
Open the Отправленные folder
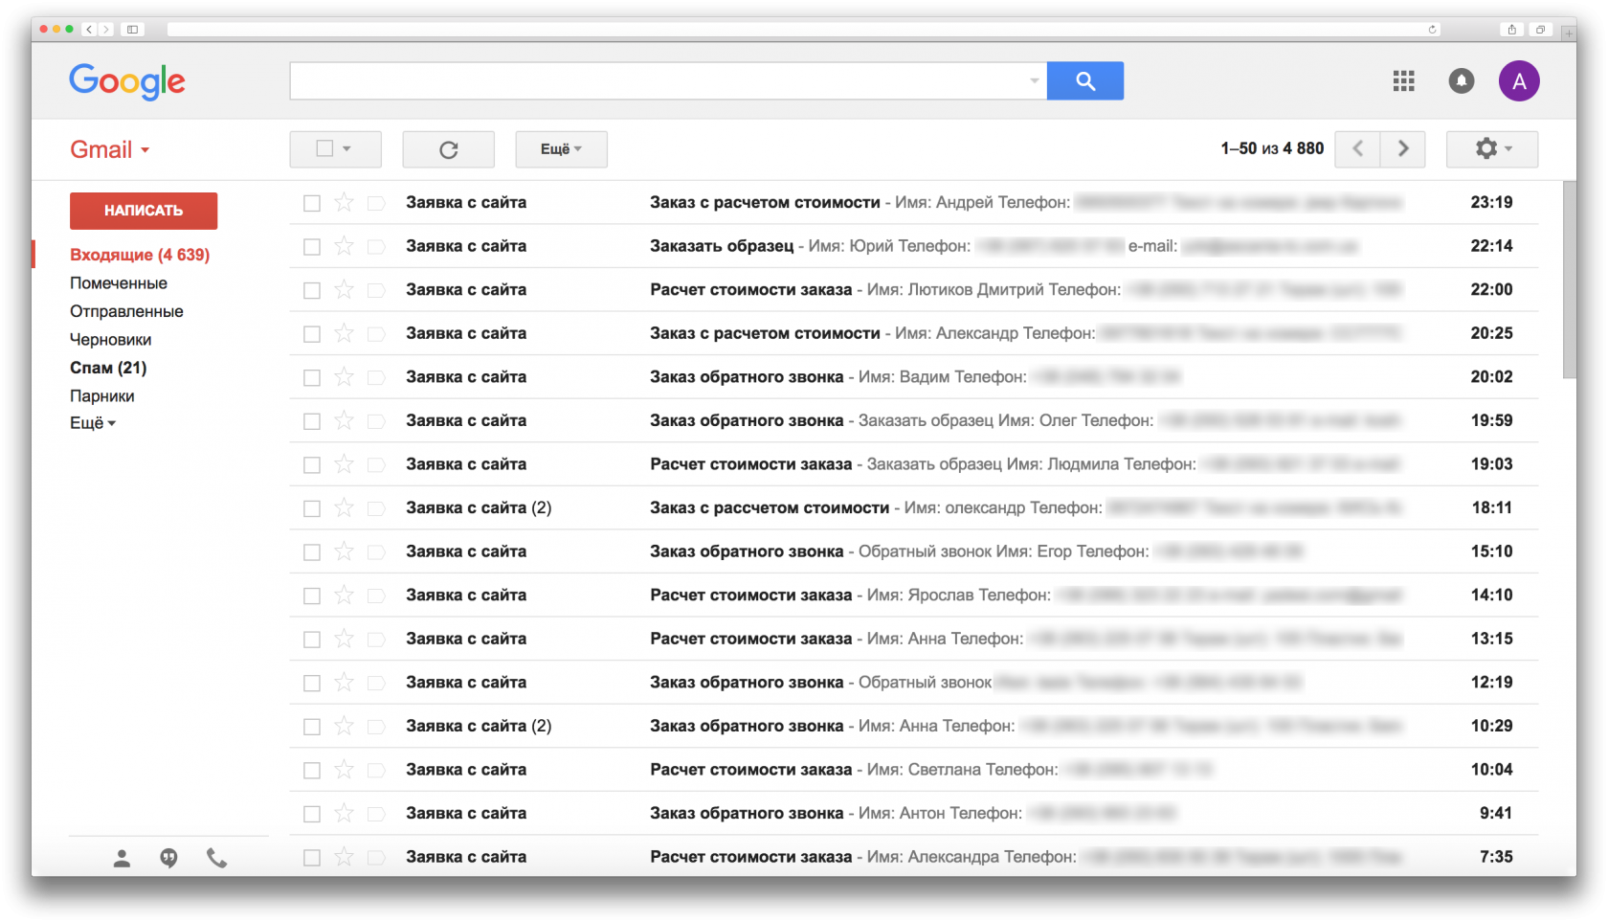[x=126, y=311]
